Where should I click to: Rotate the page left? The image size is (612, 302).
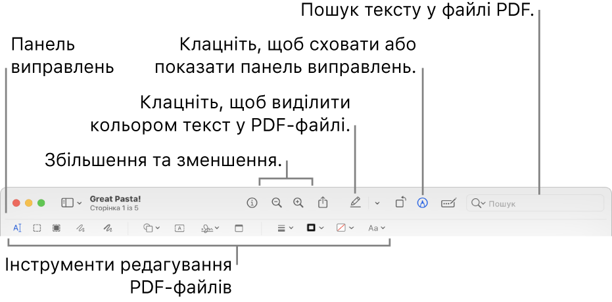coord(400,203)
